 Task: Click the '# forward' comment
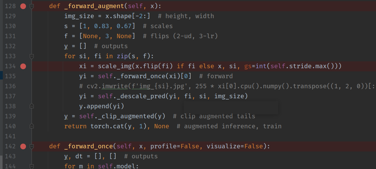pos(216,76)
